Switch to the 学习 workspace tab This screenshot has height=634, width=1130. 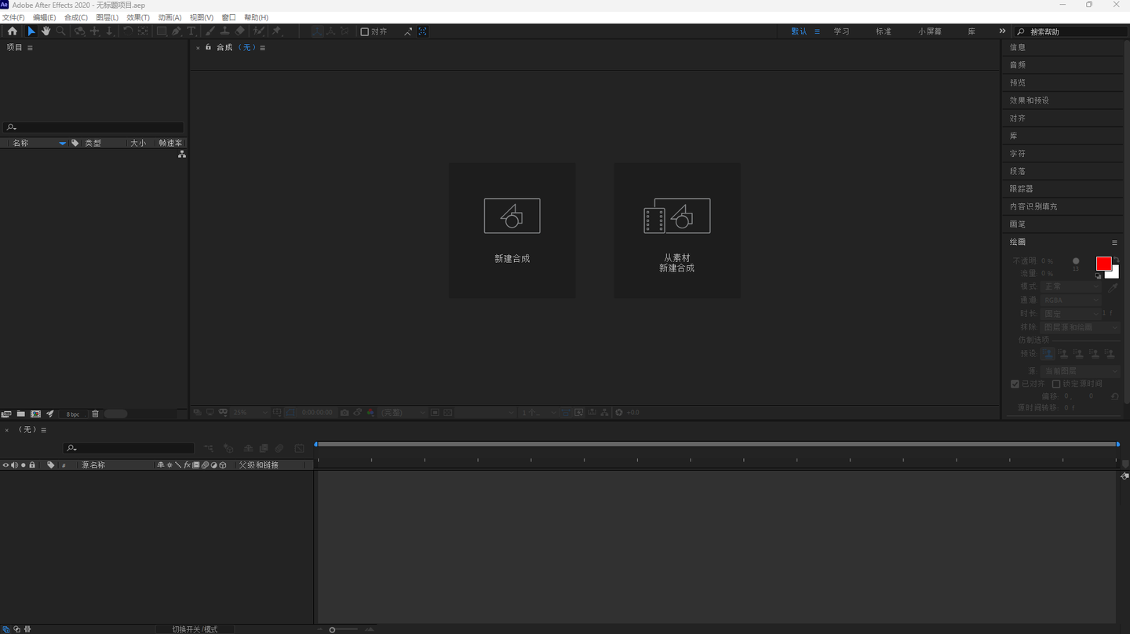tap(841, 31)
